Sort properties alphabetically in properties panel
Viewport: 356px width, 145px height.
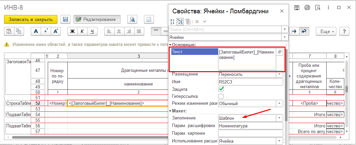[x=172, y=22]
